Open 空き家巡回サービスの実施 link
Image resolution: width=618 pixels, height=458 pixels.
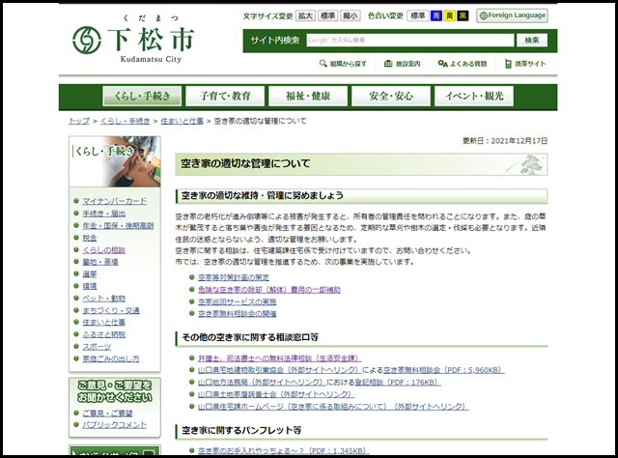[237, 301]
